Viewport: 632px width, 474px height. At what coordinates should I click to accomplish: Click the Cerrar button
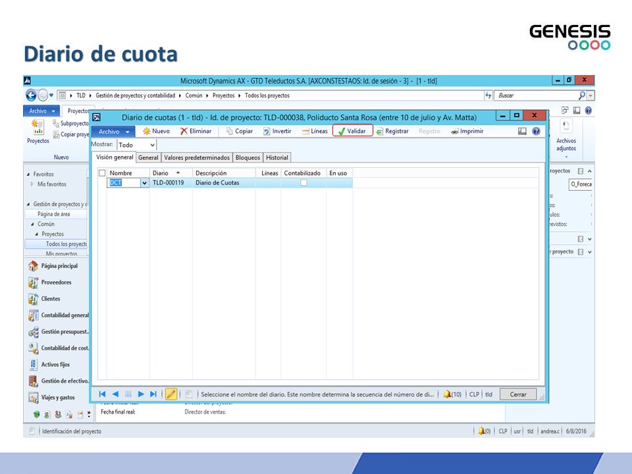tap(518, 394)
